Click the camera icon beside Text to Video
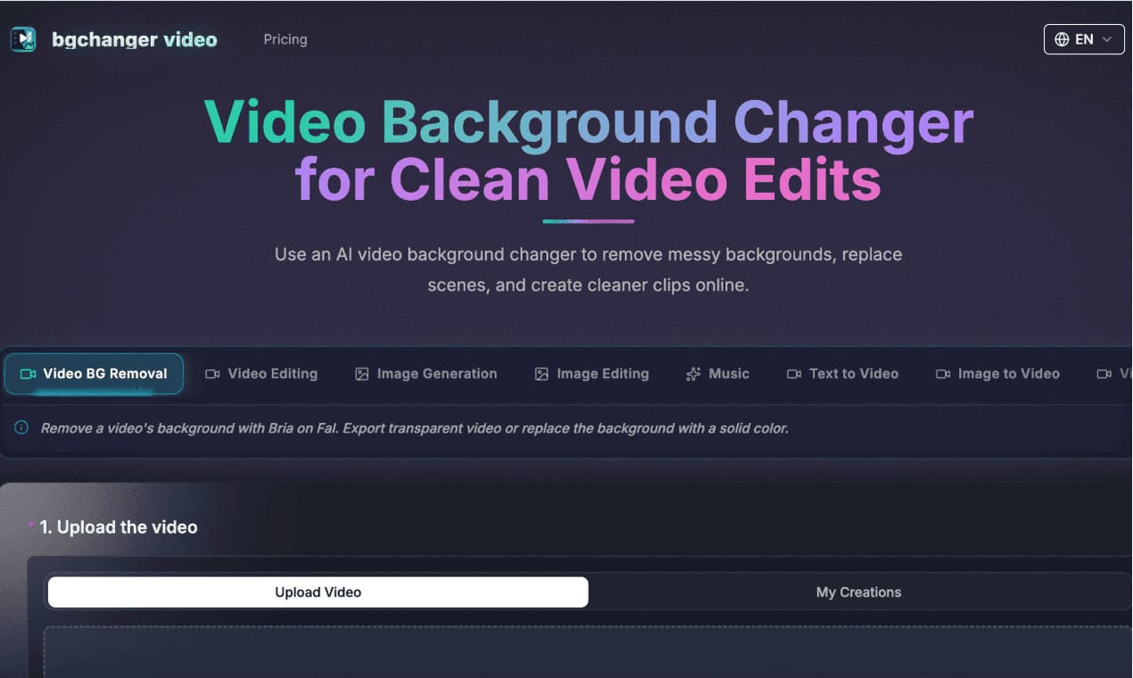 pos(794,374)
